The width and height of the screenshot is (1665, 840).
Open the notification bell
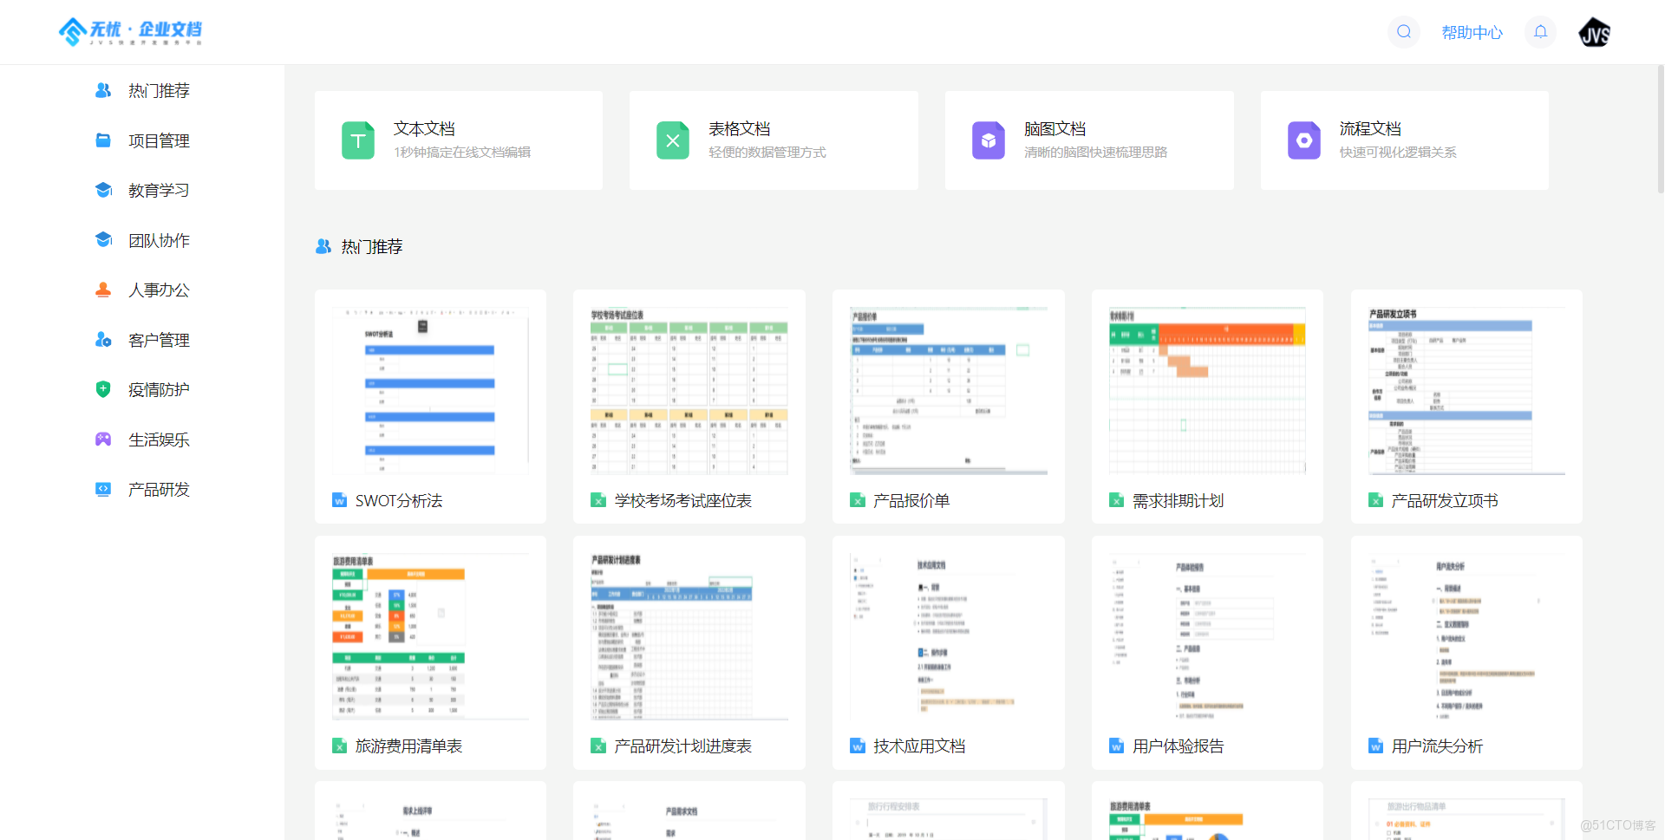[1540, 32]
